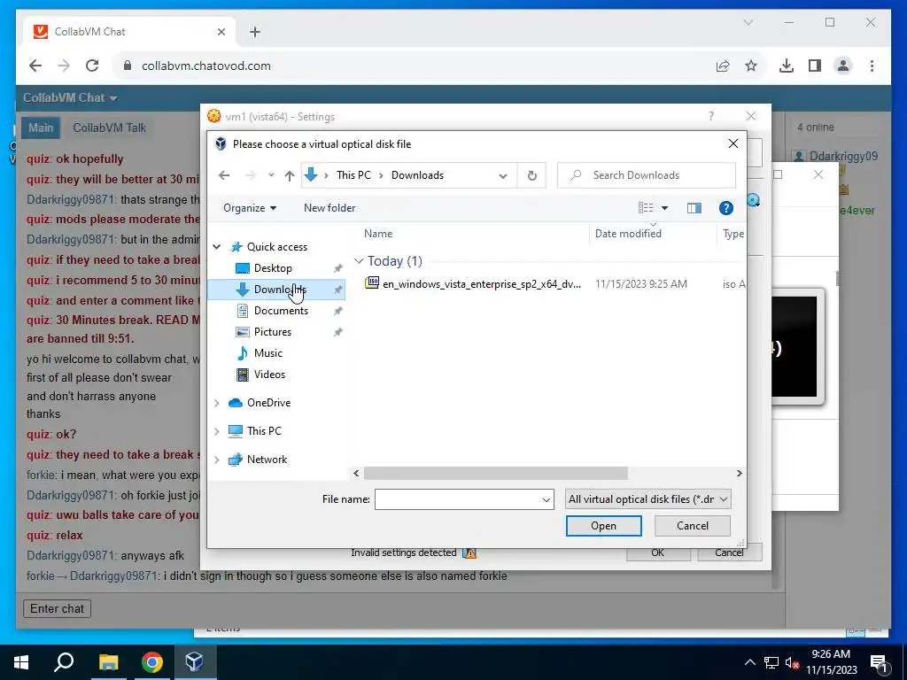Open the Windows Start menu
The width and height of the screenshot is (907, 680).
(21, 662)
